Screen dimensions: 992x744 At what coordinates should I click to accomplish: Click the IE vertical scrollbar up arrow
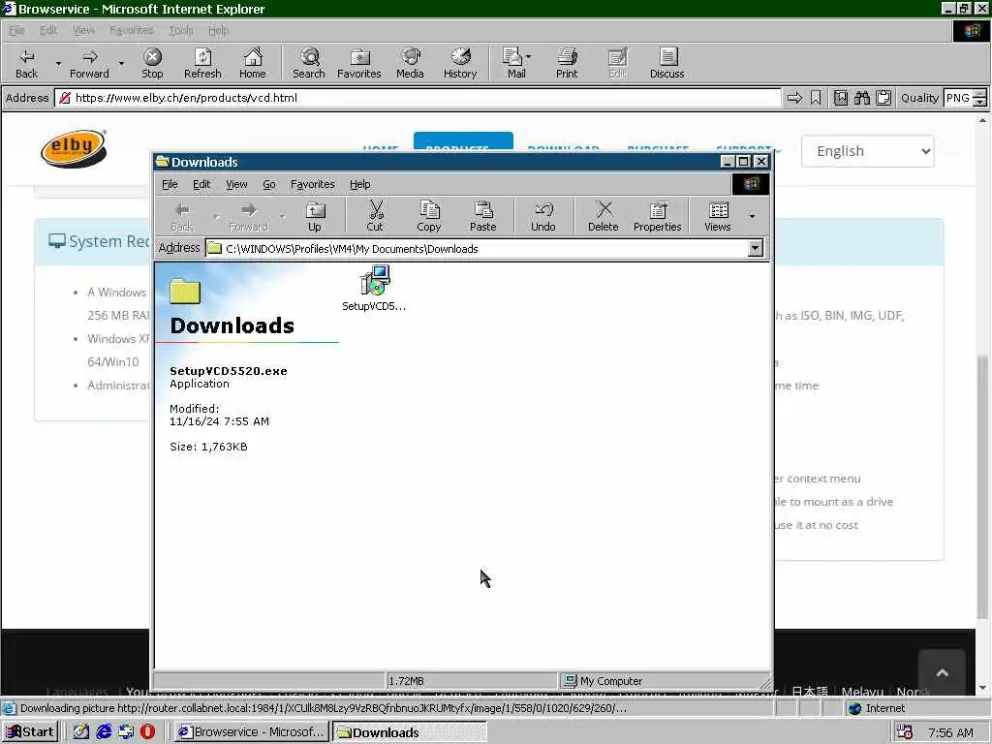[982, 120]
